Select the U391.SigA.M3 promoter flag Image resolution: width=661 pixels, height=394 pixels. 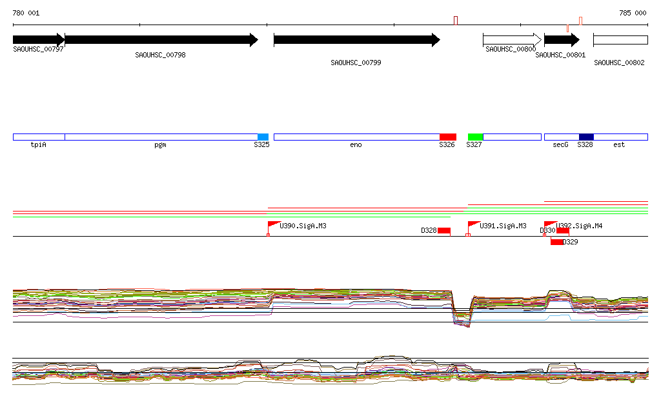click(473, 225)
